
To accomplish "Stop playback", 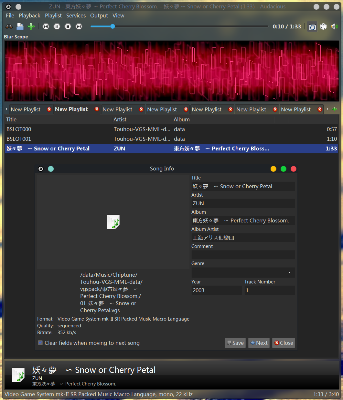I will pyautogui.click(x=68, y=26).
